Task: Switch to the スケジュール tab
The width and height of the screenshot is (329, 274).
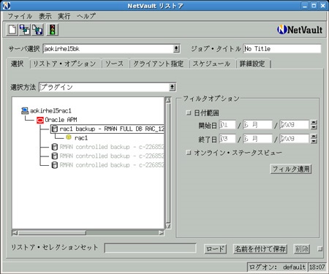Action: (211, 64)
